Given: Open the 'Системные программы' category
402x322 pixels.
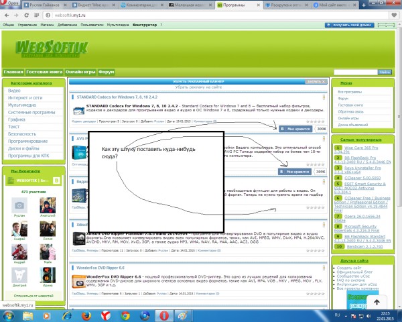Looking at the screenshot, I should coord(31,112).
